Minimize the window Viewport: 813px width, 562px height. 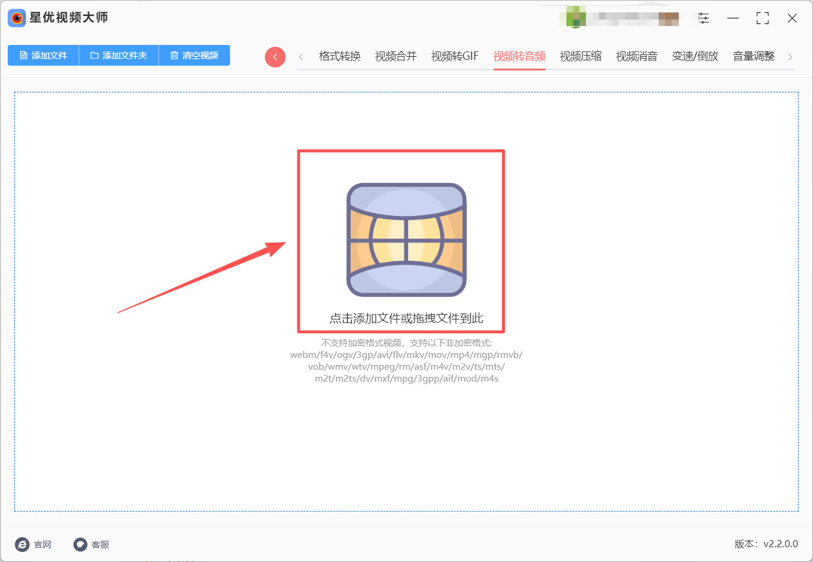733,18
